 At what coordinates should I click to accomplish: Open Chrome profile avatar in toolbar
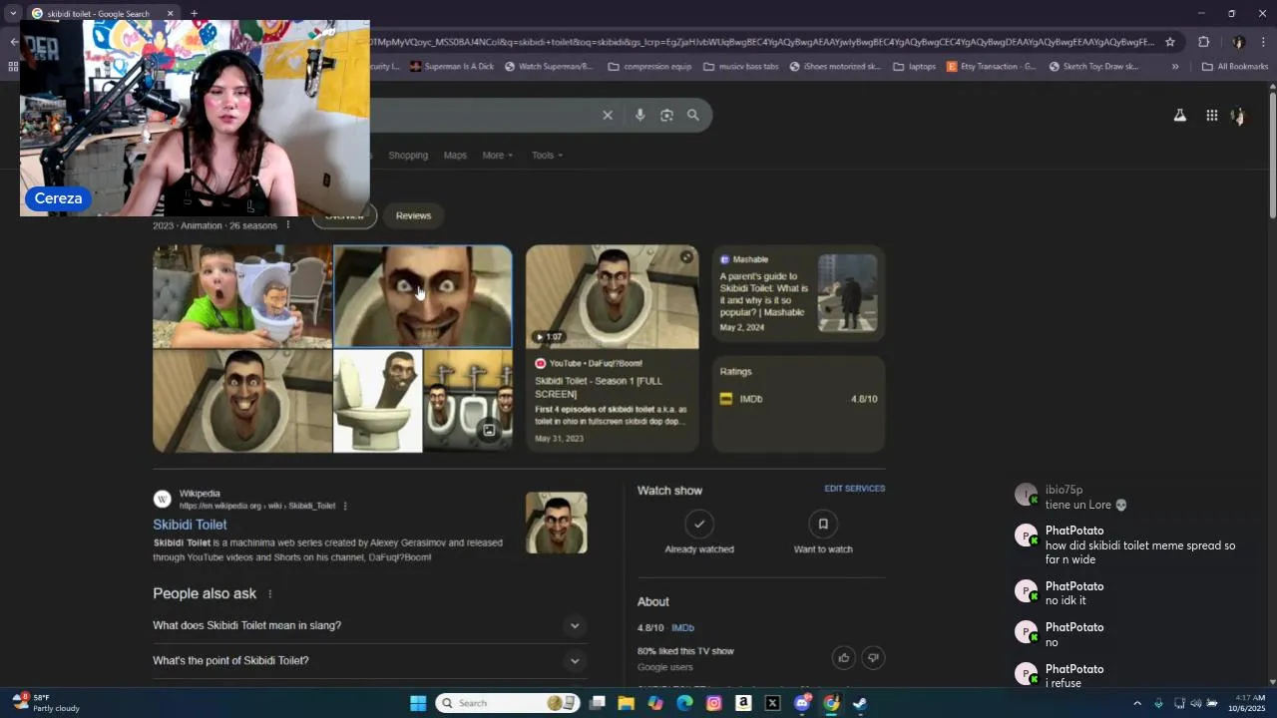coord(1238,42)
